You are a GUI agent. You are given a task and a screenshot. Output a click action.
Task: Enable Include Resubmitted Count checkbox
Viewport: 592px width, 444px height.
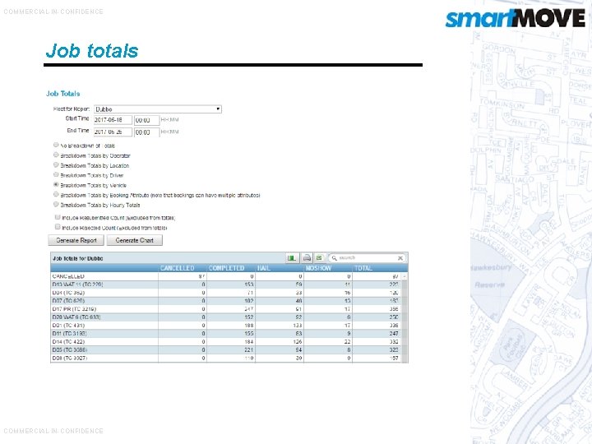58,217
